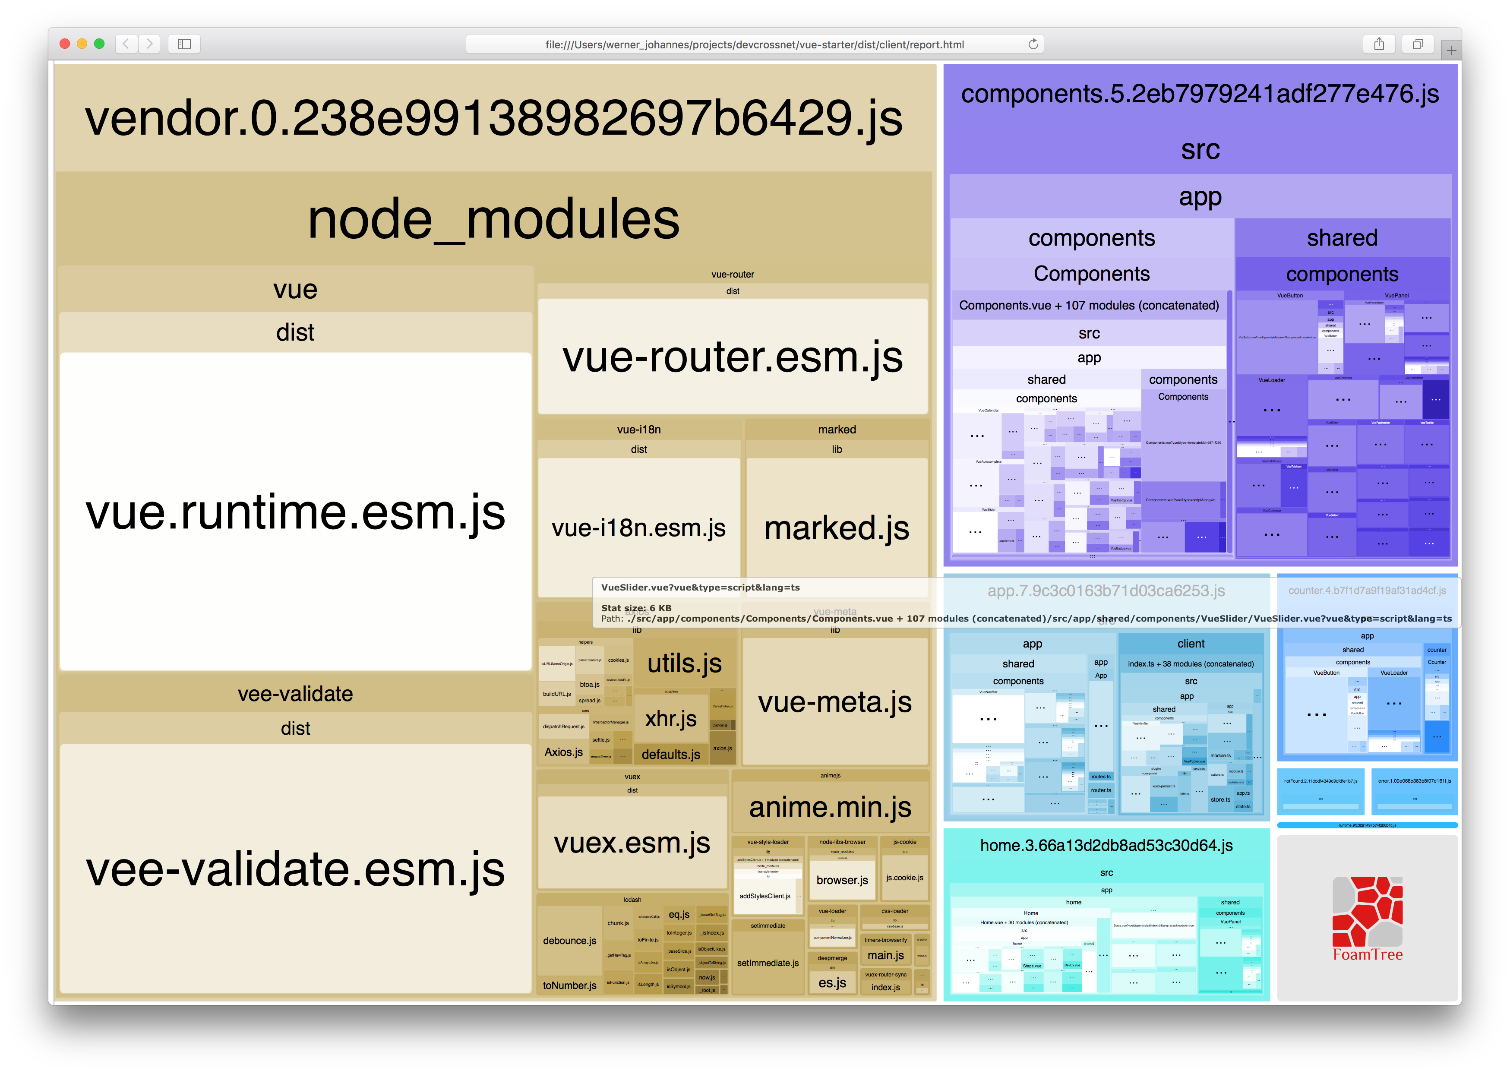Select the debounce.js cell in lodash
This screenshot has width=1510, height=1074.
569,941
